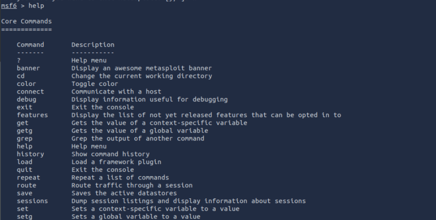Click the repeat command name
This screenshot has width=436, height=220.
coord(28,177)
